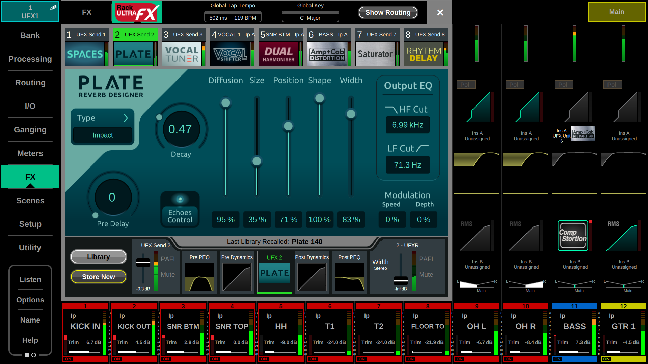Toggle PAFL on the 2 - UFXR return

point(427,259)
